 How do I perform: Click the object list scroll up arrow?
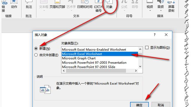[140, 49]
